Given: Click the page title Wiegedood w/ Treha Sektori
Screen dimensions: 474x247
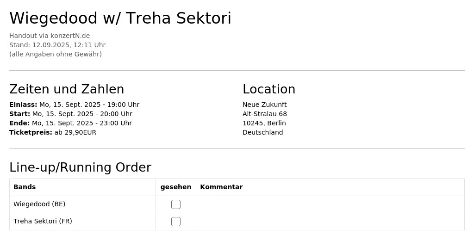Looking at the screenshot, I should 120,18.
